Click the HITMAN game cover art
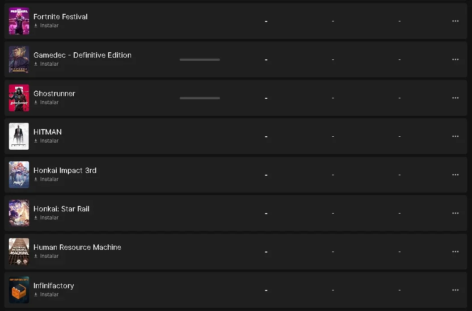 pyautogui.click(x=19, y=136)
